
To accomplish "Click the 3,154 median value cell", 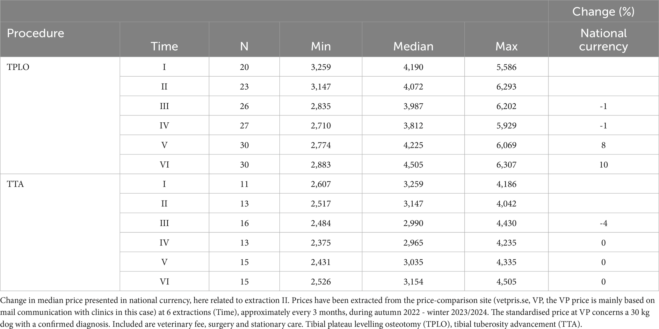I will pyautogui.click(x=413, y=282).
